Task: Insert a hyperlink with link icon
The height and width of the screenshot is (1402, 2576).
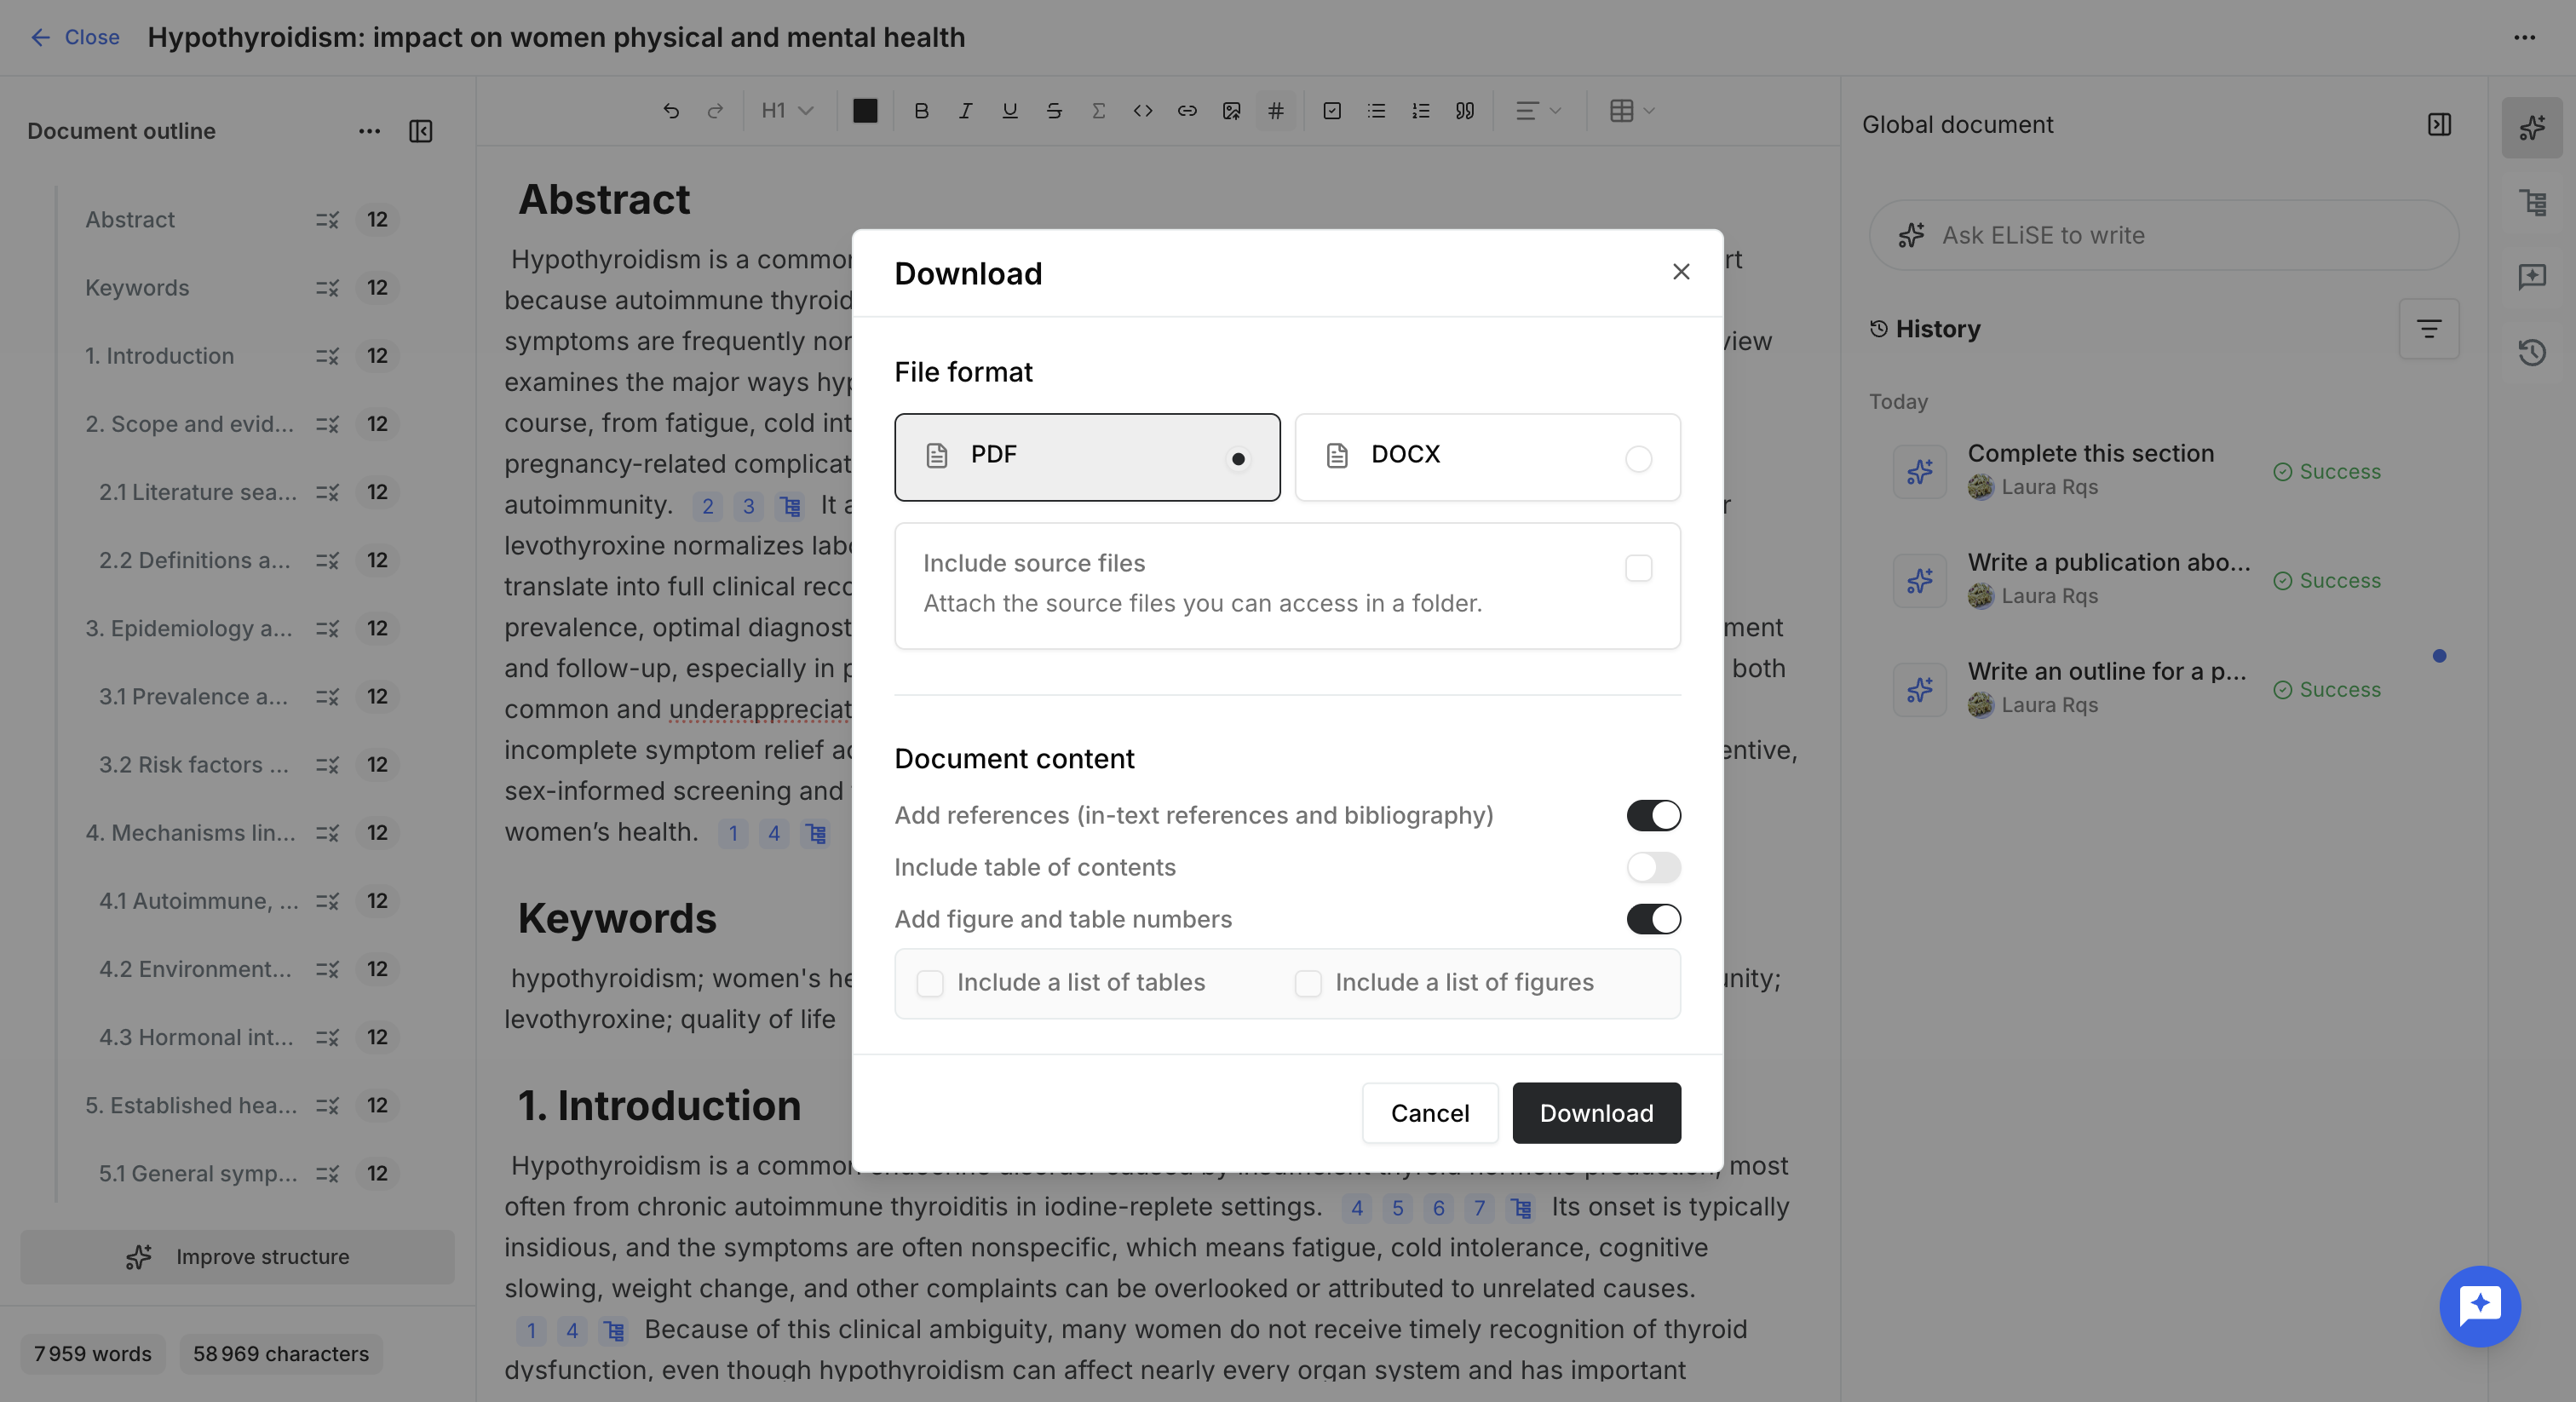Action: [x=1187, y=111]
